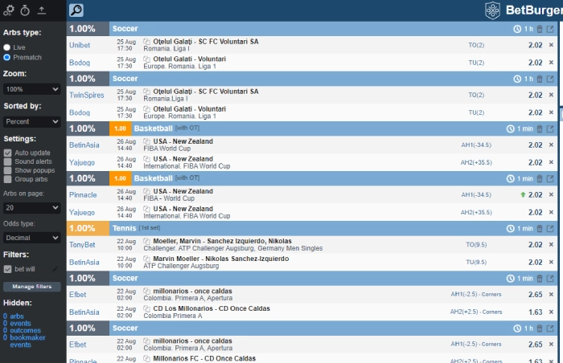Copy event name icon in Unibet row
Viewport: 563px width, 363px height.
146,41
